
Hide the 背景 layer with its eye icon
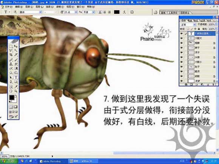[x=181, y=81]
